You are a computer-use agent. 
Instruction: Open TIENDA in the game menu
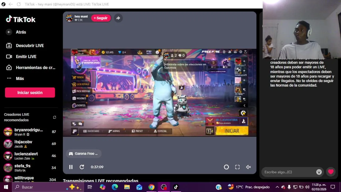coord(78,77)
